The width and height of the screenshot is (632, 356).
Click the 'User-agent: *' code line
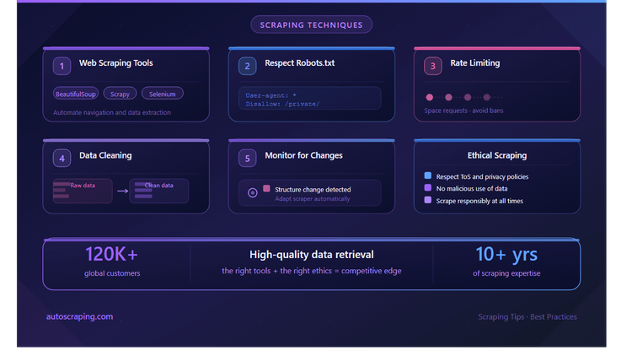[270, 95]
